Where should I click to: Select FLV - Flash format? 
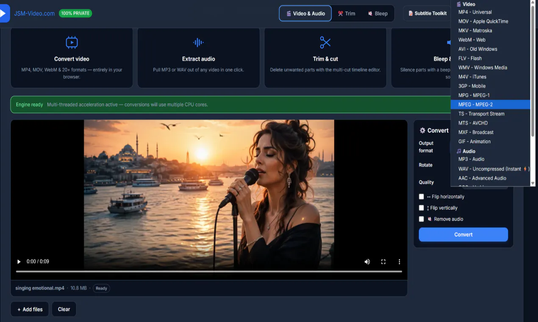point(491,58)
